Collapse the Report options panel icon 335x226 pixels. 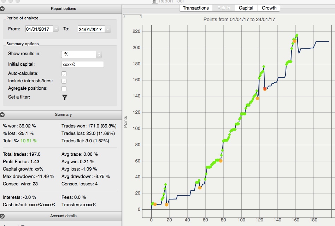(x=2, y=9)
